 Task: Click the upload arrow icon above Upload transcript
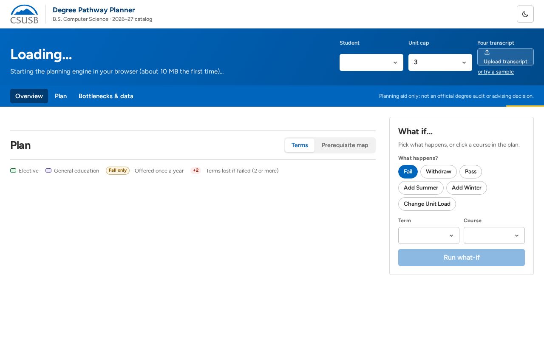click(487, 52)
